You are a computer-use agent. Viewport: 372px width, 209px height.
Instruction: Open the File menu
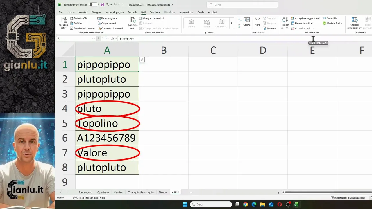[61, 12]
